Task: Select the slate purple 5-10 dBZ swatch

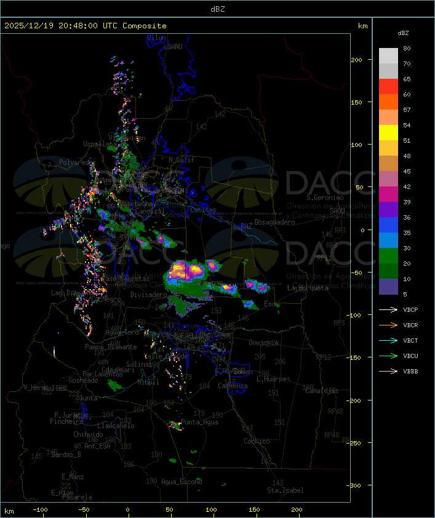Action: 388,287
